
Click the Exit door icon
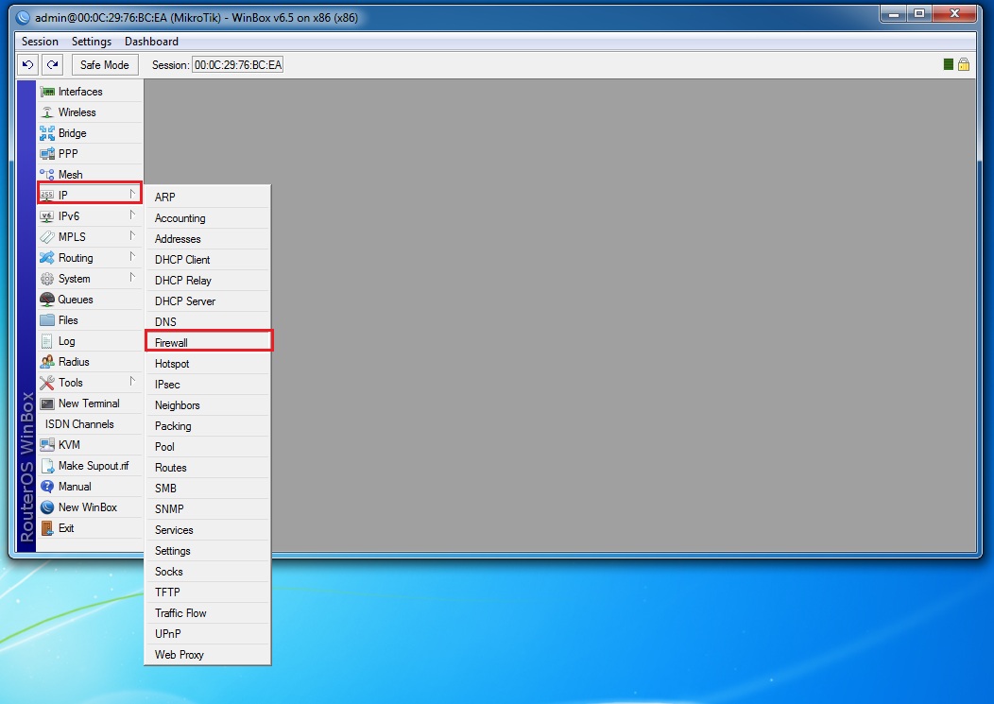click(x=47, y=528)
